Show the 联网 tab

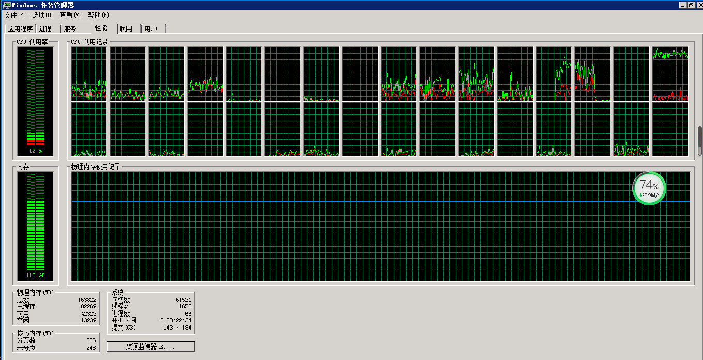tap(126, 29)
